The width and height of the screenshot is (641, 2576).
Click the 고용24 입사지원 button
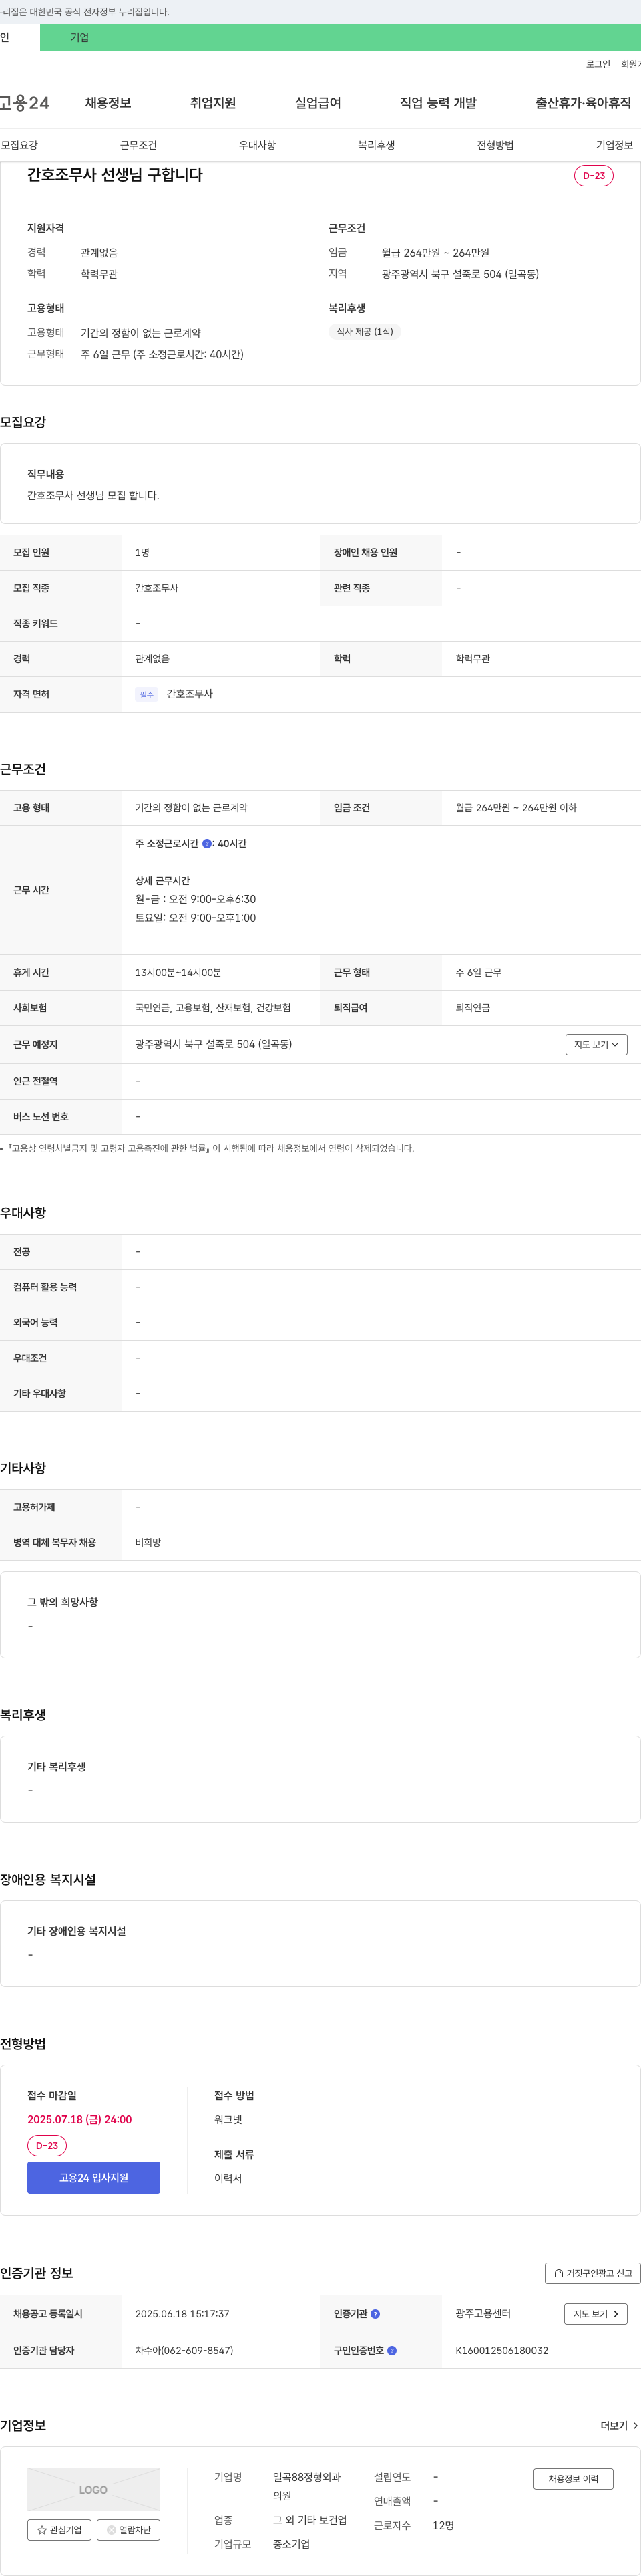(x=94, y=2178)
